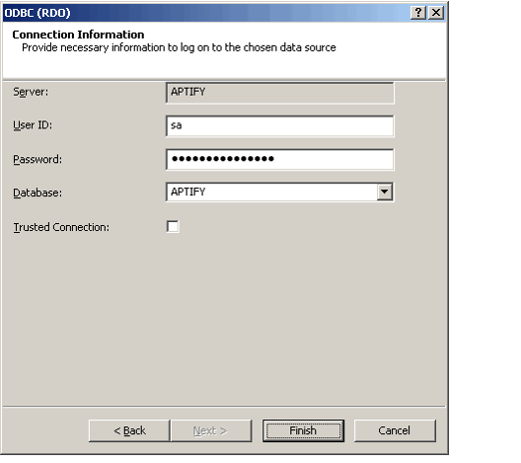Click the Connection Information heading
The height and width of the screenshot is (463, 521).
click(x=78, y=35)
